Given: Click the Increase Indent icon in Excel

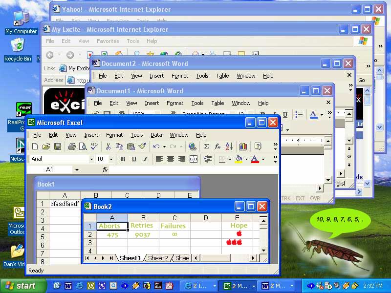Looking at the screenshot, I should pyautogui.click(x=207, y=159).
